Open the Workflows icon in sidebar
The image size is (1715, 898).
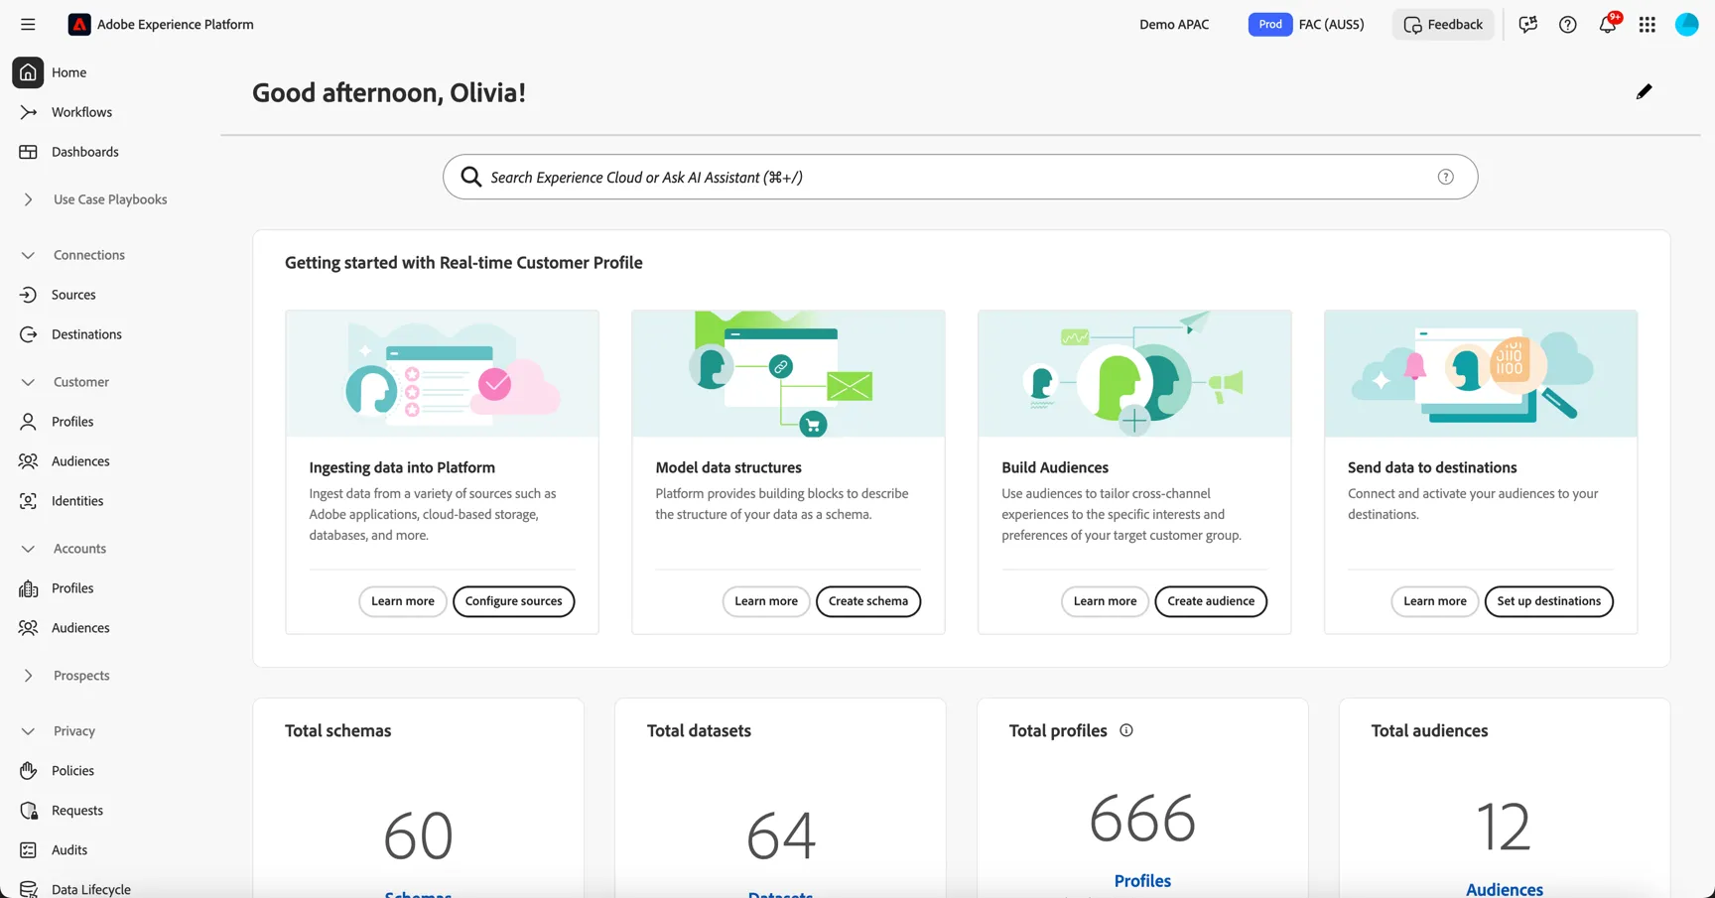(28, 112)
